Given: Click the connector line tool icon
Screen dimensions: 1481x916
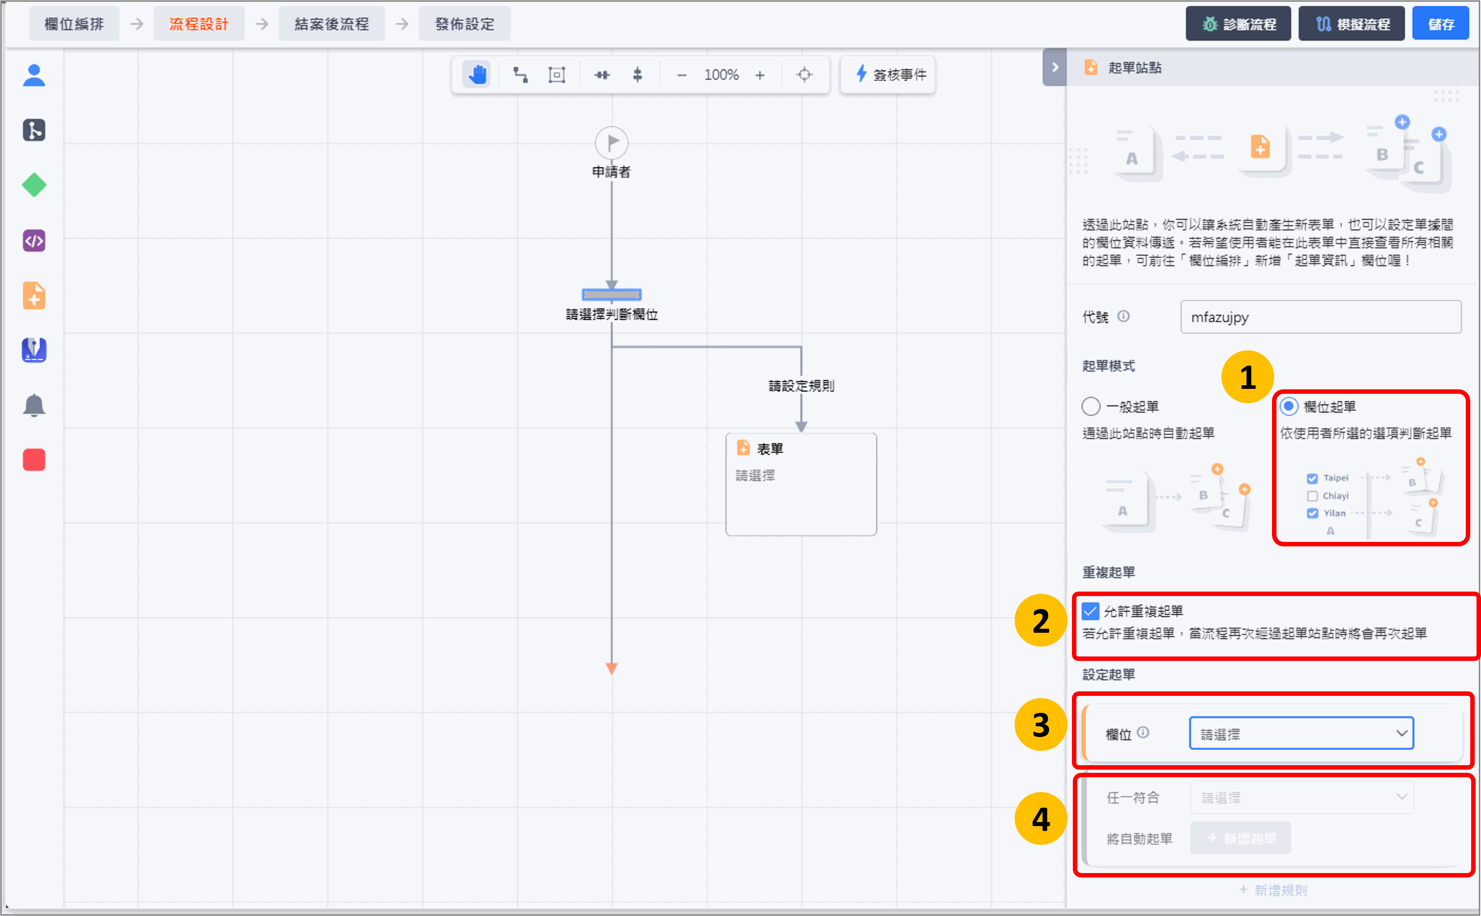Looking at the screenshot, I should (x=520, y=75).
